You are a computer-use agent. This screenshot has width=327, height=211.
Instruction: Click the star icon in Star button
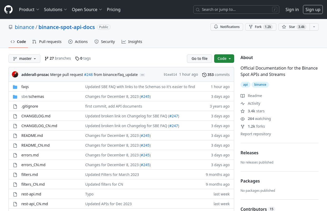coord(284,27)
